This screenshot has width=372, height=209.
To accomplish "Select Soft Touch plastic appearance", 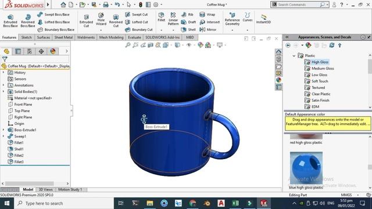I will 316,81.
